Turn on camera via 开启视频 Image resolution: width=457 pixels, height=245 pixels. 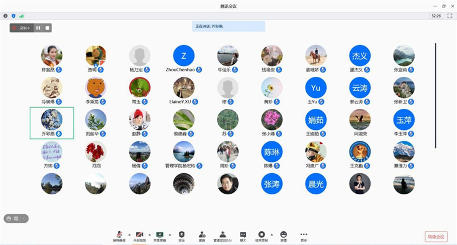pos(139,235)
